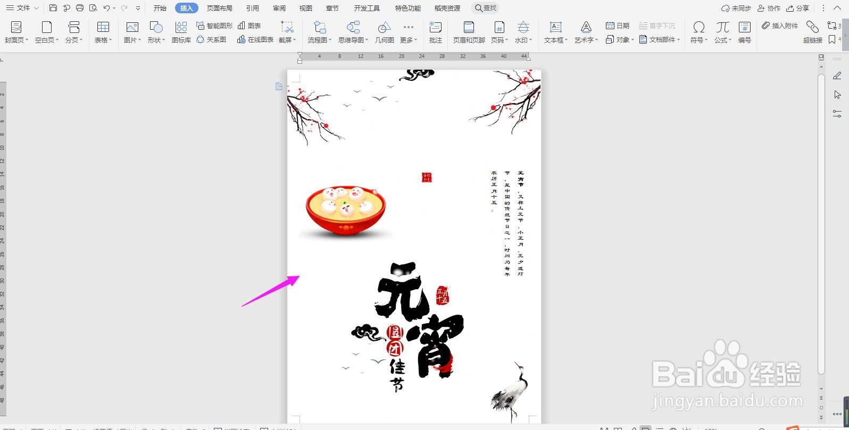Click the 编号 numbering icon
This screenshot has width=849, height=430.
pyautogui.click(x=745, y=32)
